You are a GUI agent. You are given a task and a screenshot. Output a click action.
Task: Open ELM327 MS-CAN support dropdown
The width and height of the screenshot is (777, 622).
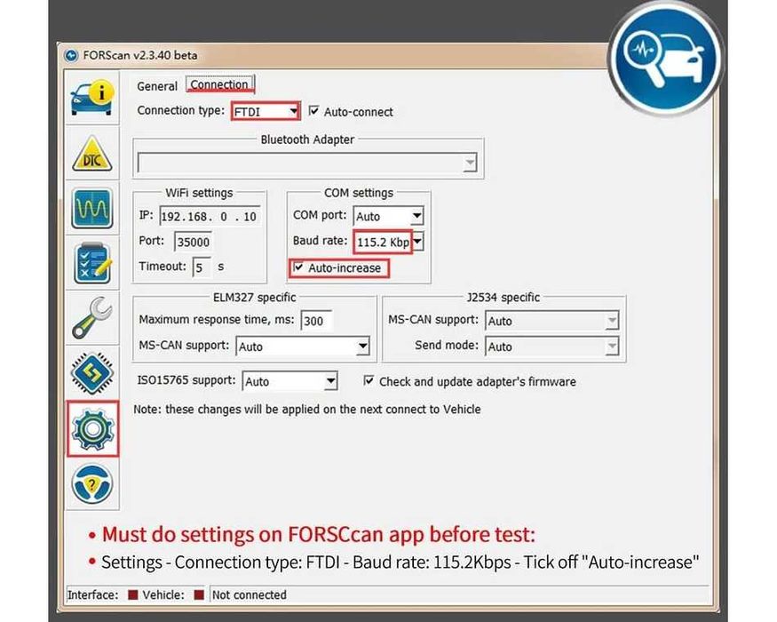[x=303, y=347]
